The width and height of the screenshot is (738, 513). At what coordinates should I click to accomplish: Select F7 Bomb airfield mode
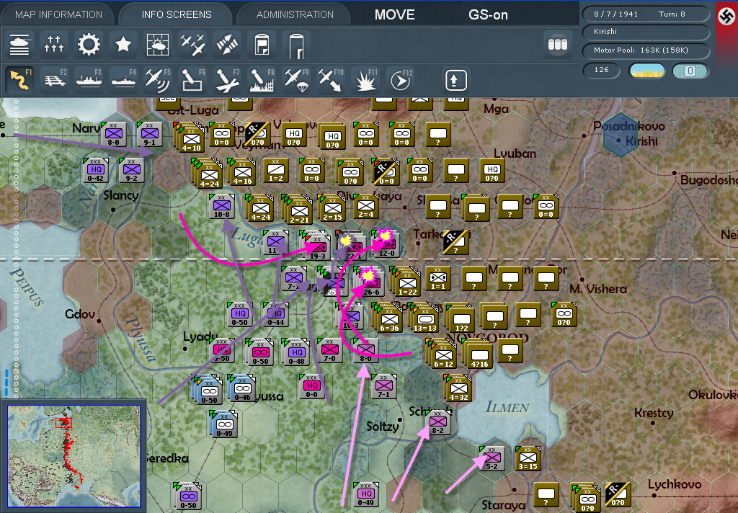tap(227, 79)
